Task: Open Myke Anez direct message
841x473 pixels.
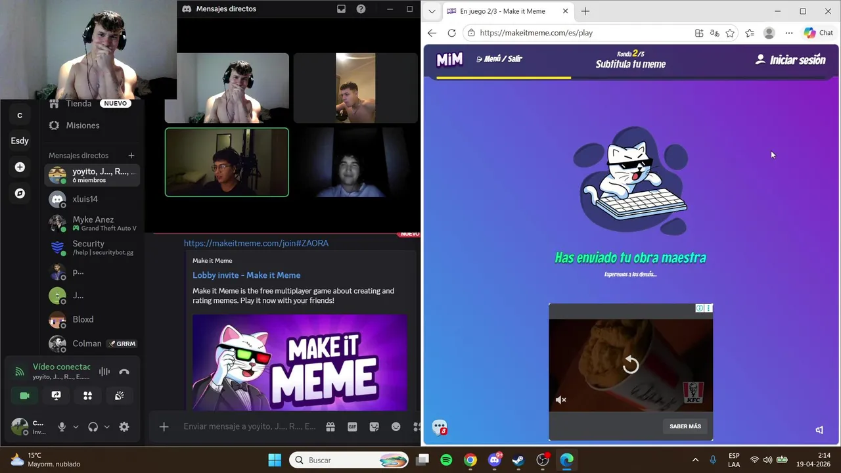Action: coord(92,223)
